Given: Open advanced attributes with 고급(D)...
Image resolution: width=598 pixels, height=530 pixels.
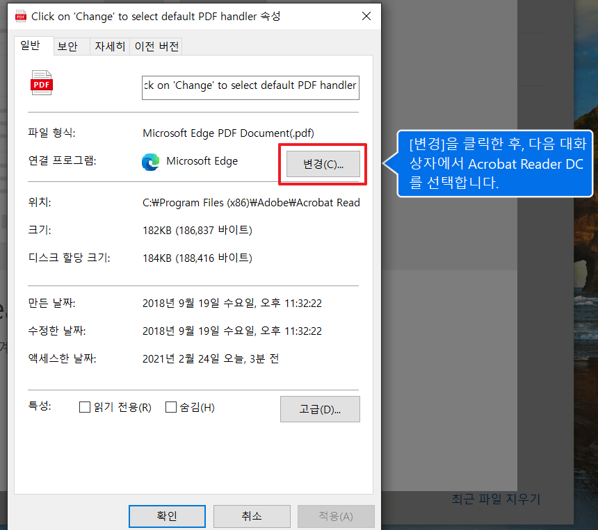Looking at the screenshot, I should click(x=320, y=409).
